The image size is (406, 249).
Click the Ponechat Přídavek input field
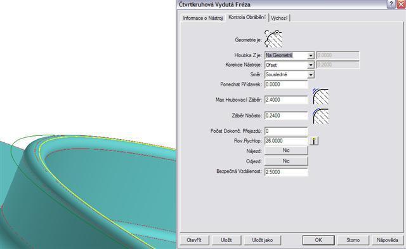click(286, 84)
